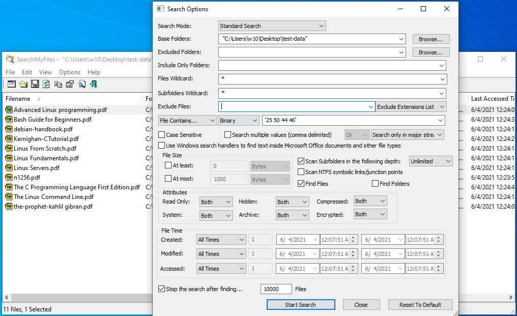Open the Unlimited subfolder depth dropdown
517x316 pixels.
pyautogui.click(x=430, y=161)
